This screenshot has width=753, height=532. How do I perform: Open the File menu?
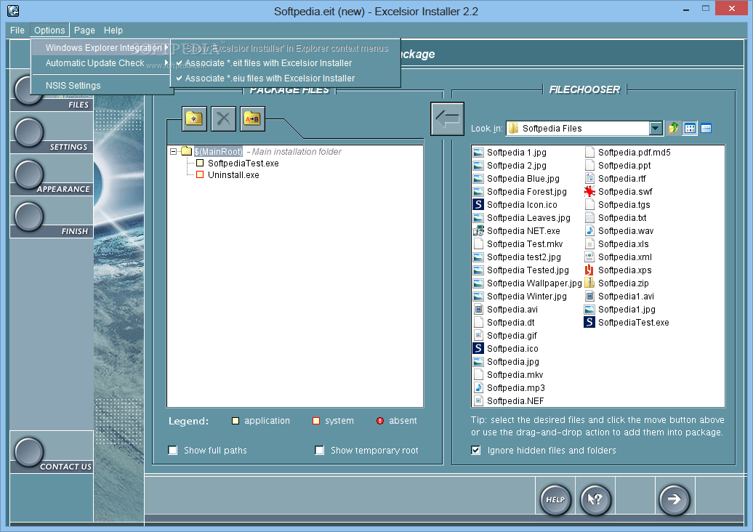[x=17, y=31]
